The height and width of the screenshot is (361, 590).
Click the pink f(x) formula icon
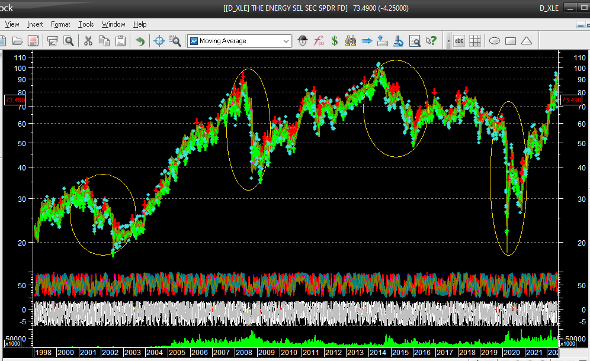pyautogui.click(x=319, y=41)
